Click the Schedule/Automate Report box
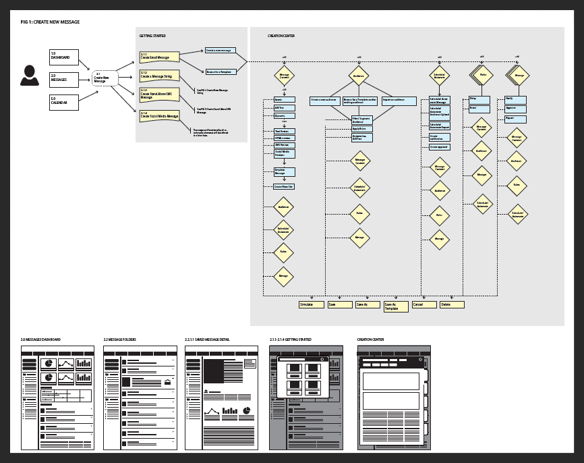 coord(440,126)
